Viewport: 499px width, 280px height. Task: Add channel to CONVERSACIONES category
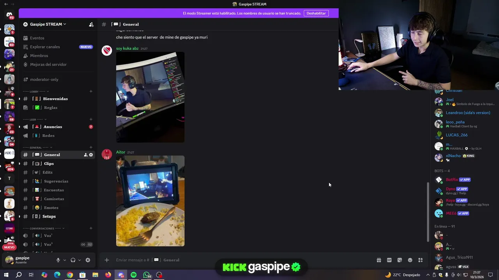(91, 229)
